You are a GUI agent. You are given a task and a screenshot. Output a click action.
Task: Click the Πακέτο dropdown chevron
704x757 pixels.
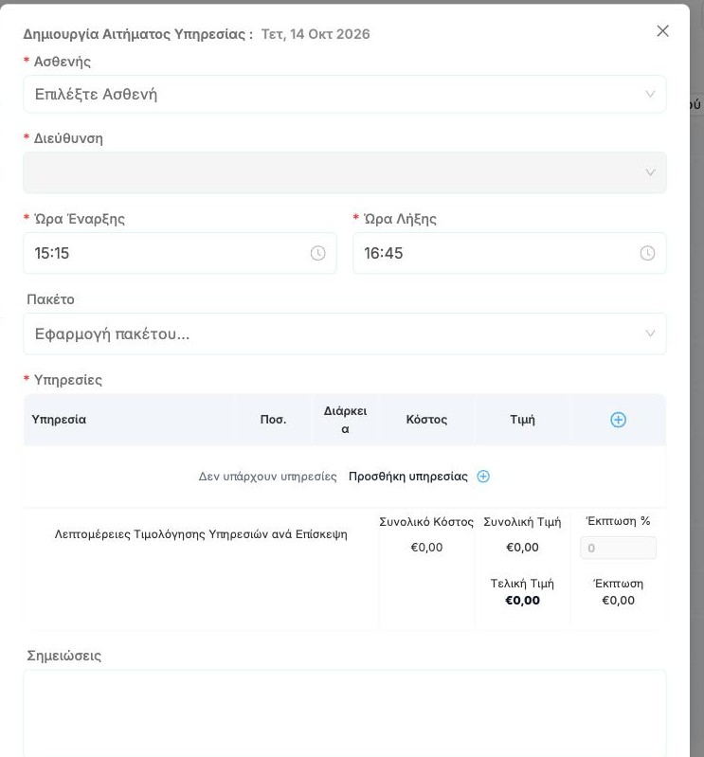coord(650,333)
